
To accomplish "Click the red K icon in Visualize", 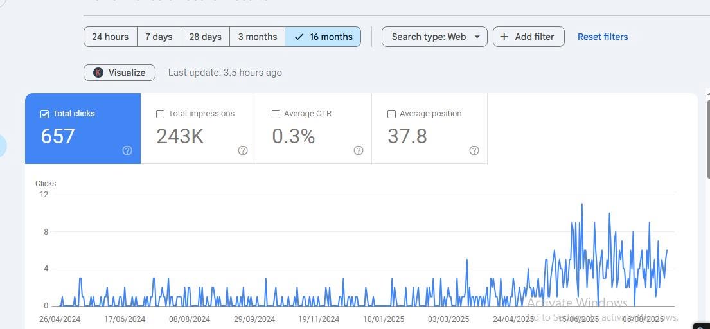I will pyautogui.click(x=98, y=73).
